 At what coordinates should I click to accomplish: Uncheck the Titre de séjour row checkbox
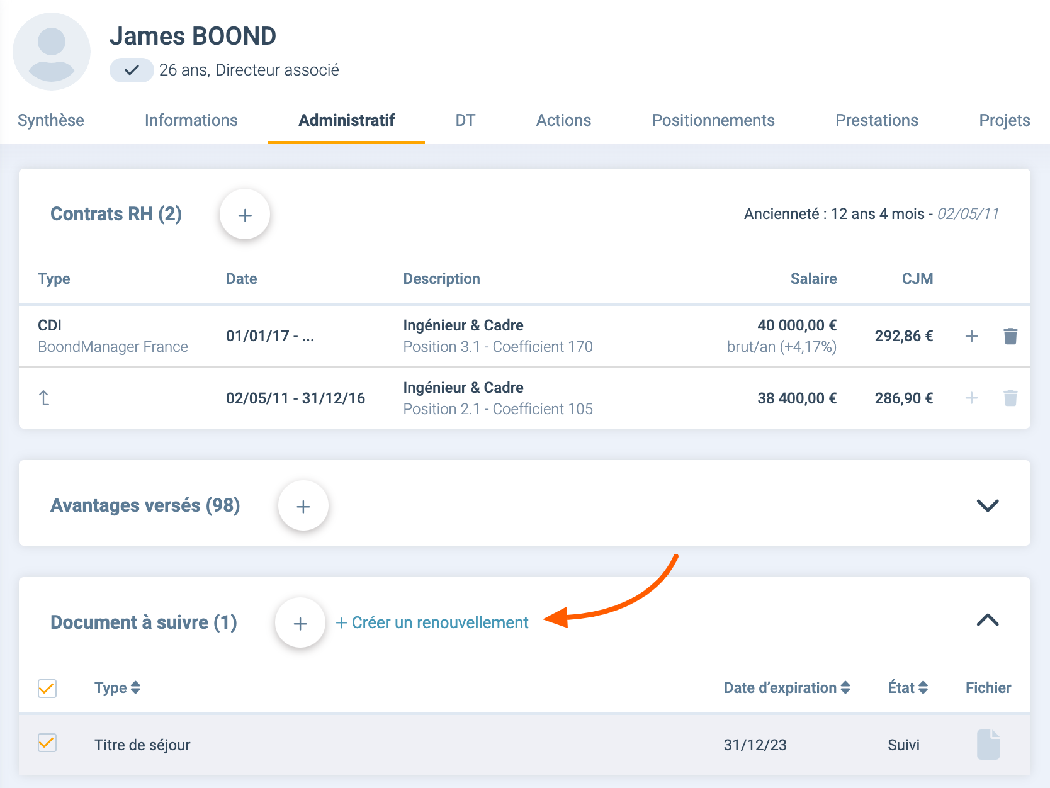pos(47,743)
